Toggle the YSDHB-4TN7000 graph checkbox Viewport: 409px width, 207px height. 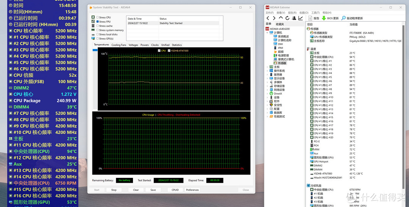coord(169,51)
